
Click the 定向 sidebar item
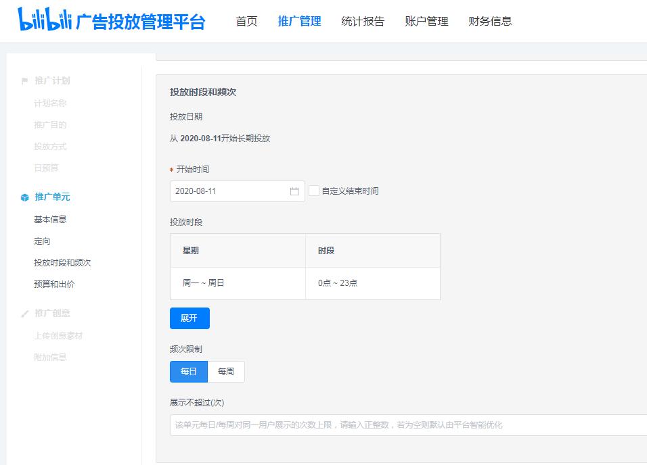click(x=43, y=241)
